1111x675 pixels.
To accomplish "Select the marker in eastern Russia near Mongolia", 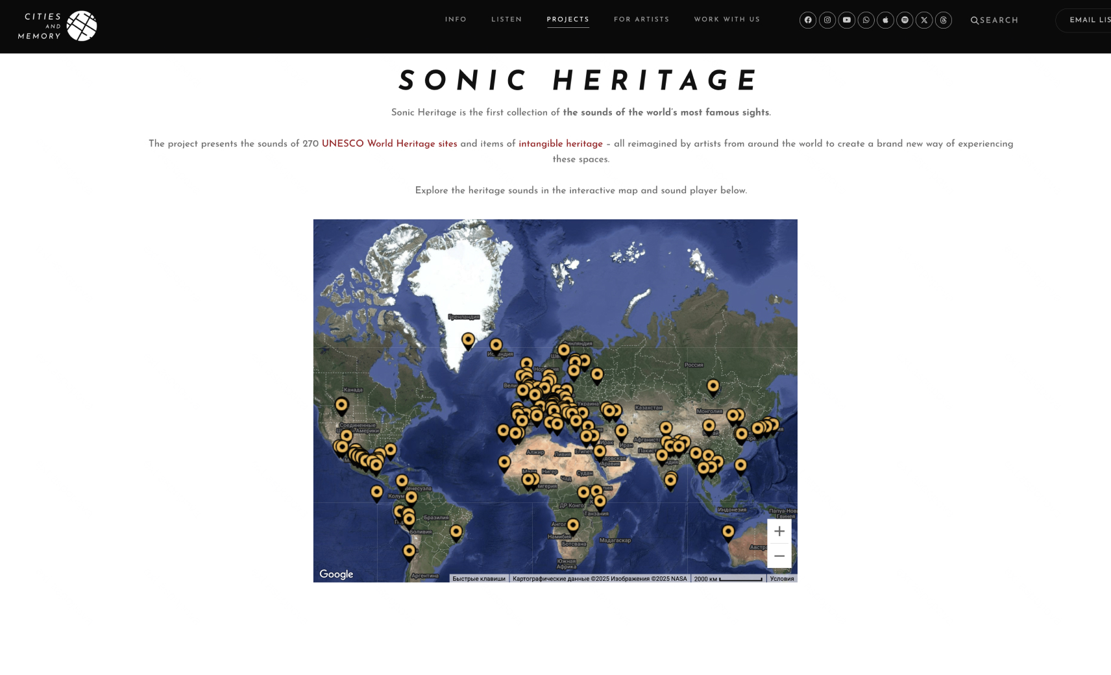I will coord(713,387).
